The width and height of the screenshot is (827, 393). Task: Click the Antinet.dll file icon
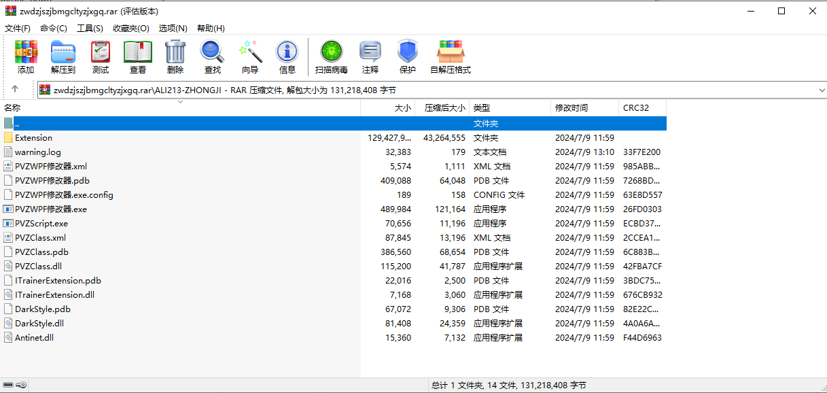click(8, 338)
